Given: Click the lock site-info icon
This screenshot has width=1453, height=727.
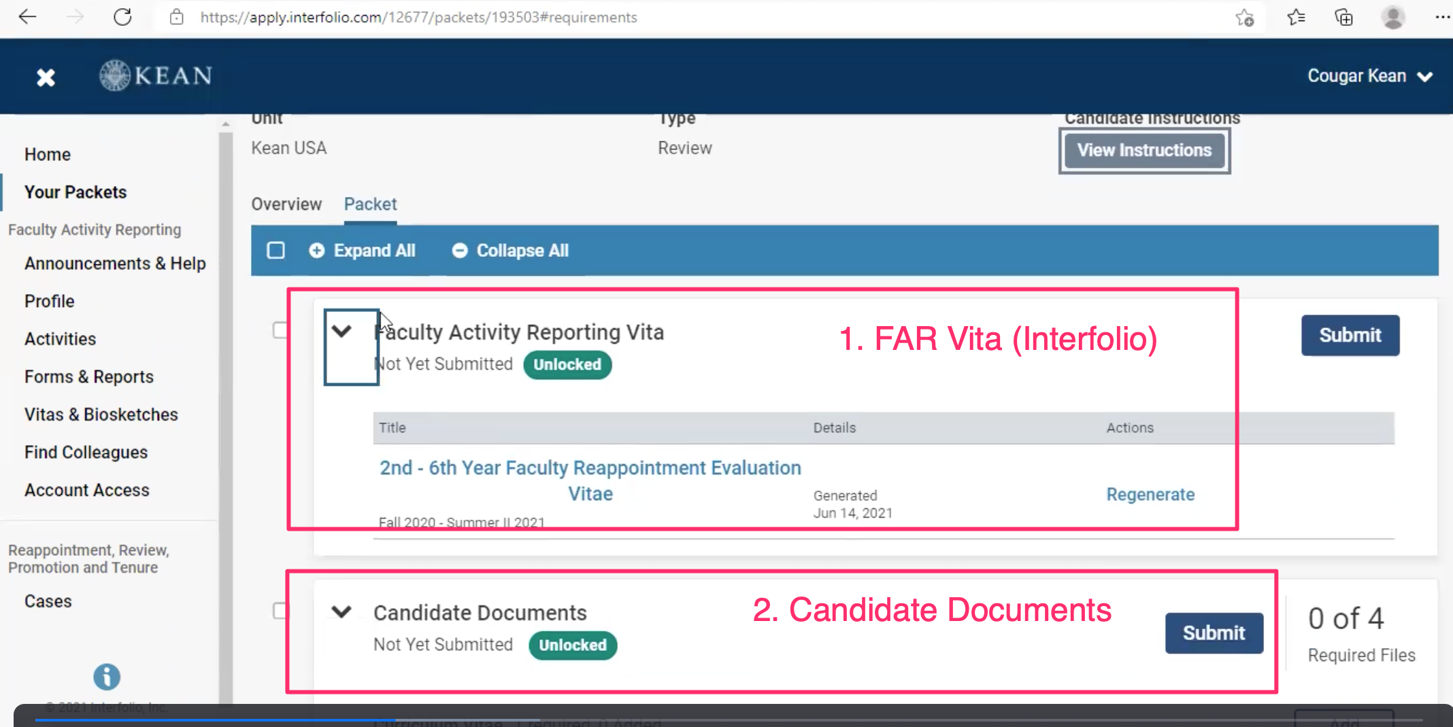Looking at the screenshot, I should click(177, 17).
